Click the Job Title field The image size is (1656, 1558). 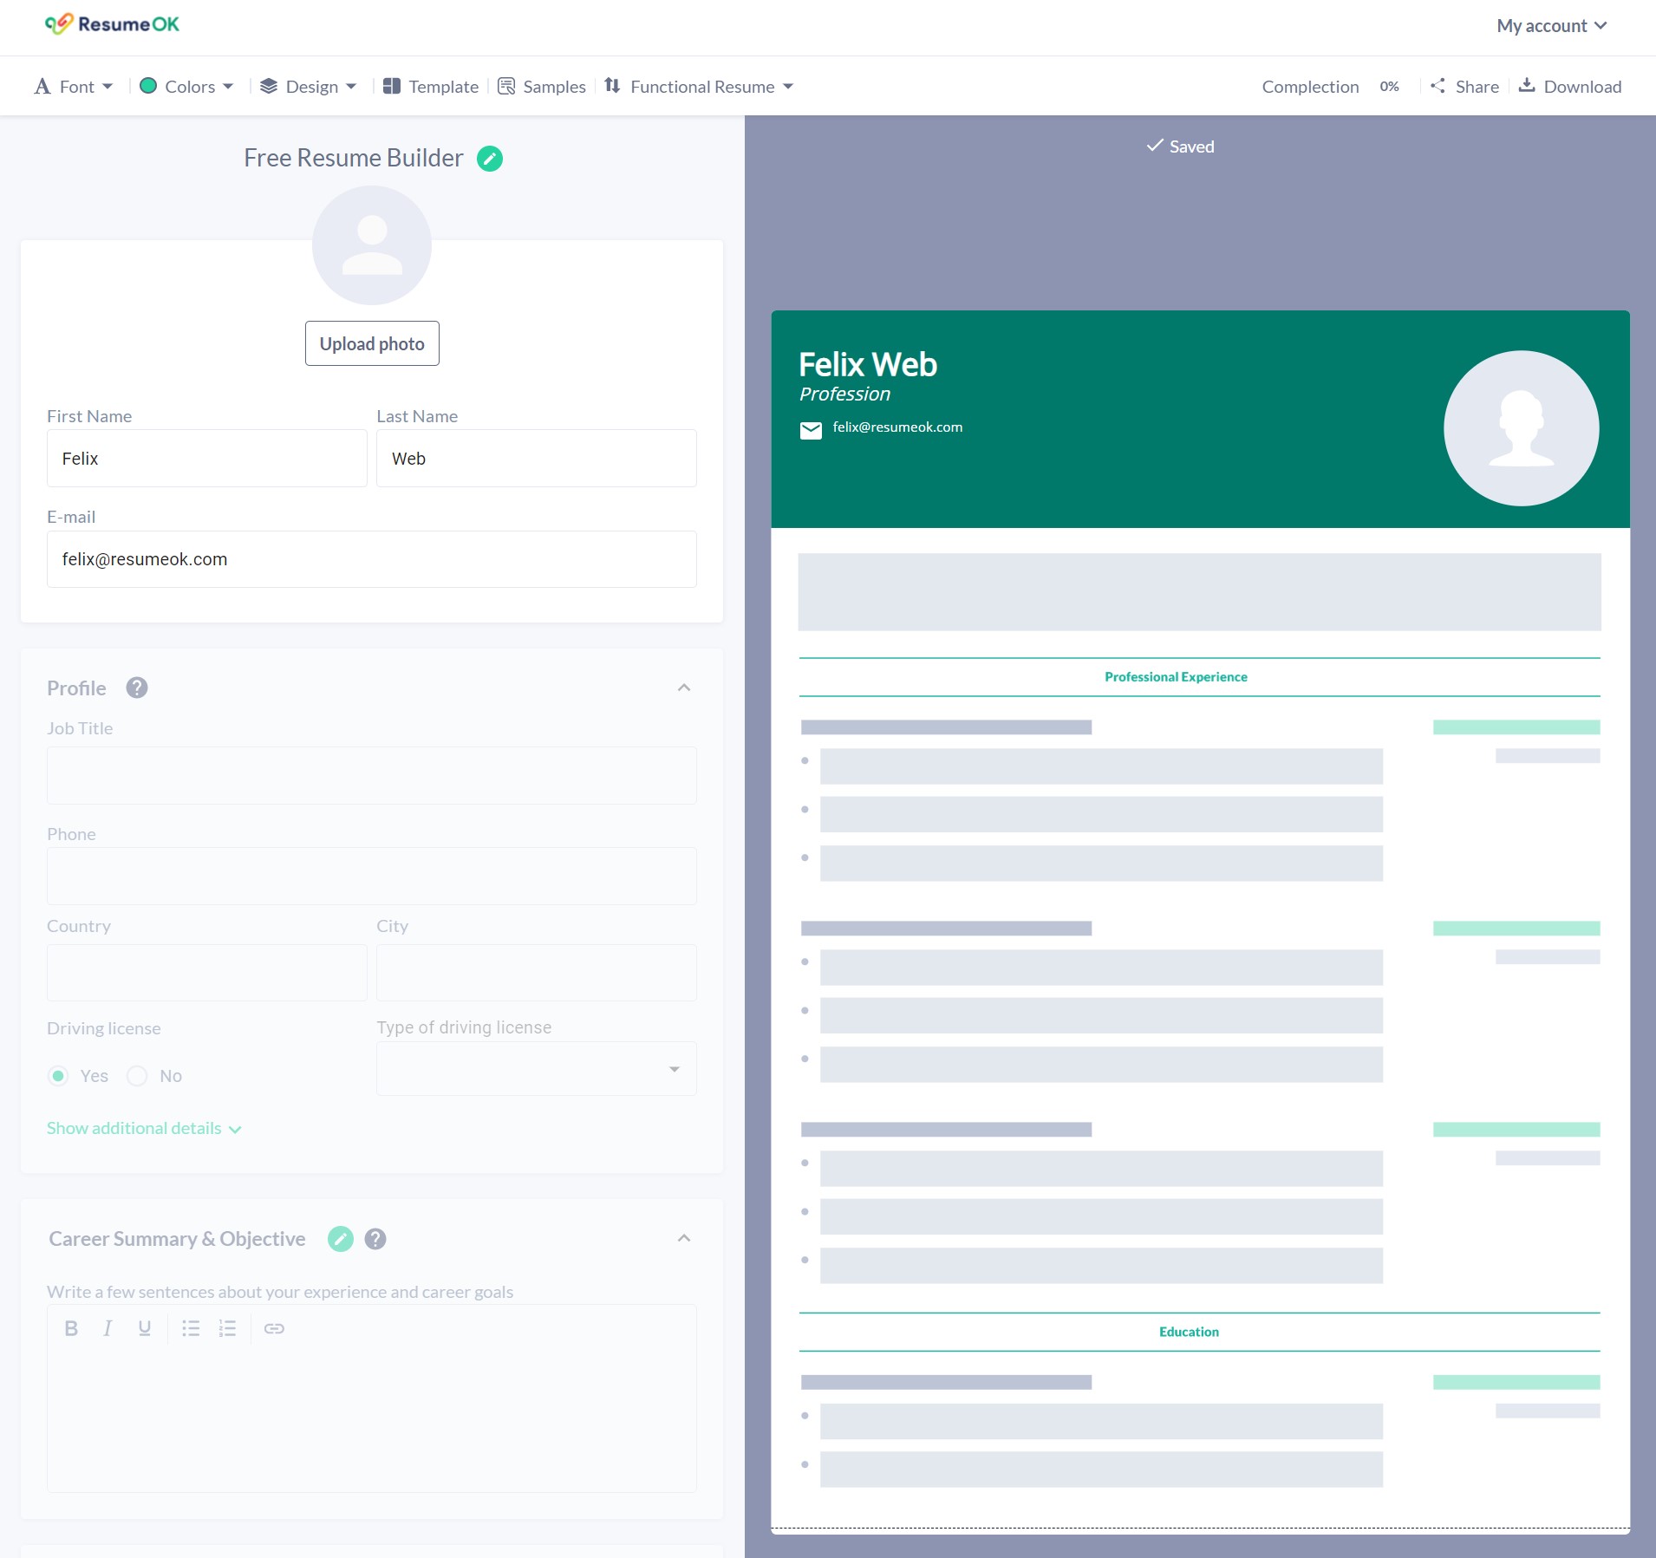click(372, 775)
